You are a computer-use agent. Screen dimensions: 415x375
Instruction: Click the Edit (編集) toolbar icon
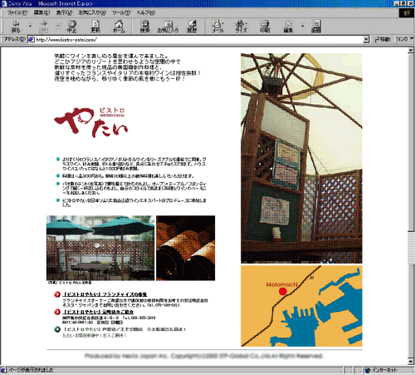pyautogui.click(x=288, y=27)
